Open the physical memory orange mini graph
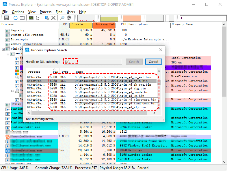Image resolution: width=227 pixels, height=171 pixels. (x=132, y=18)
